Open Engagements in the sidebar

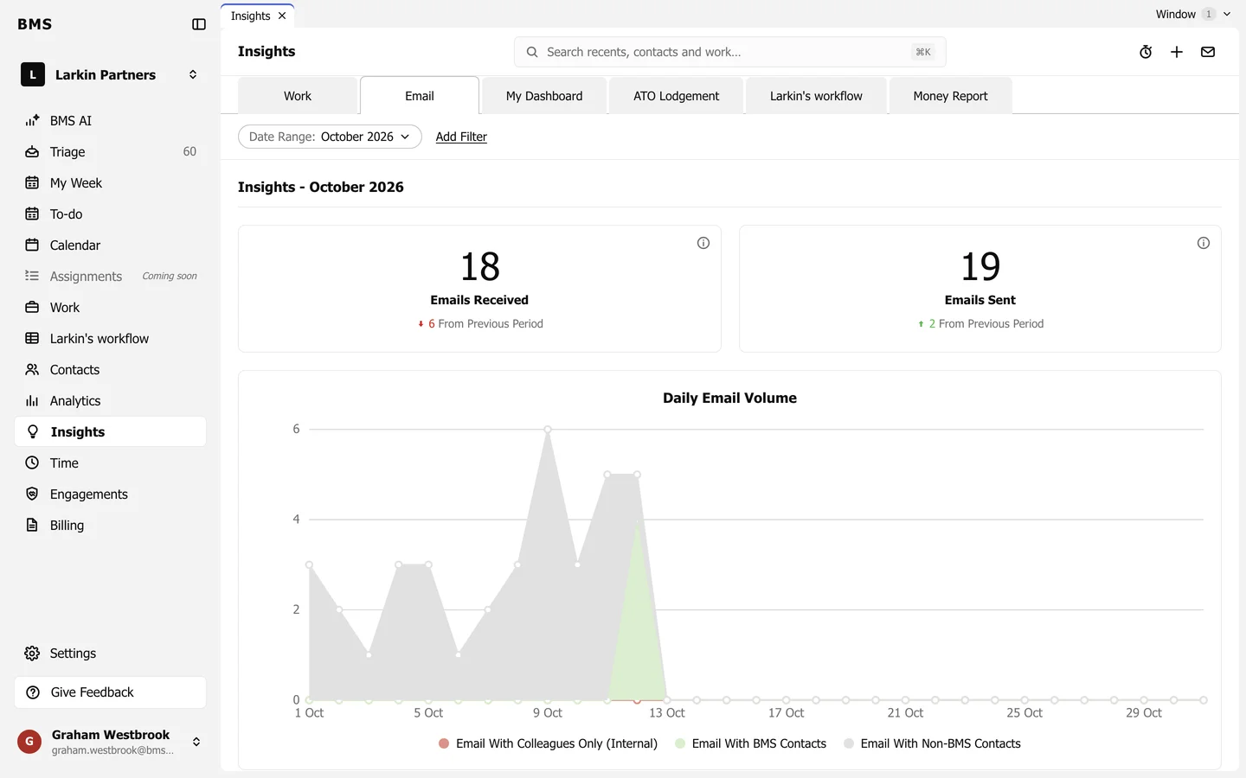(x=110, y=494)
